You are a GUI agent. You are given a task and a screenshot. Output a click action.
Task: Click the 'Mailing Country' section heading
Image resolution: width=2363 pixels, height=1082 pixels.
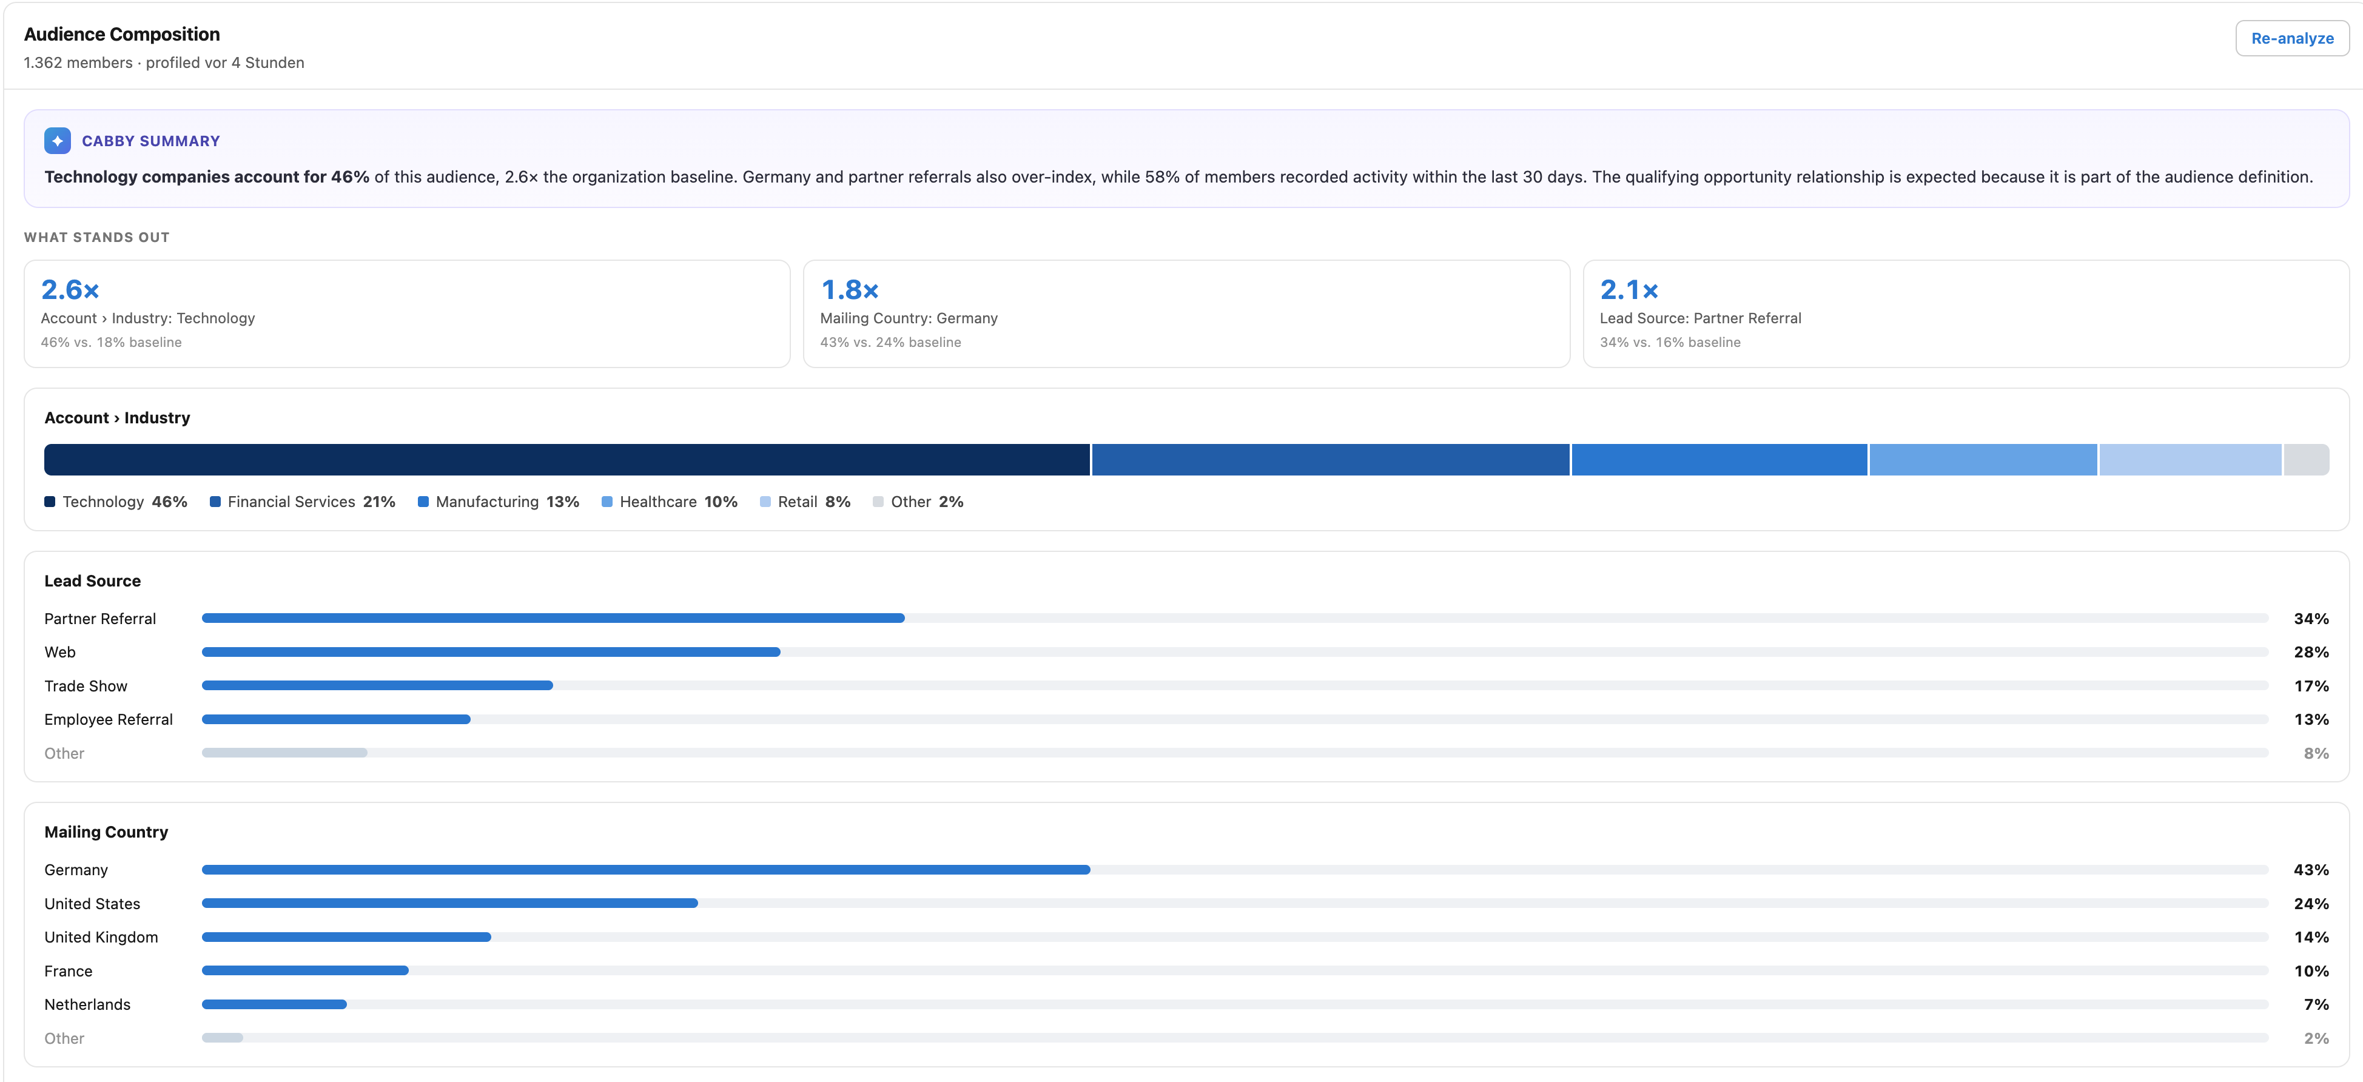(106, 833)
